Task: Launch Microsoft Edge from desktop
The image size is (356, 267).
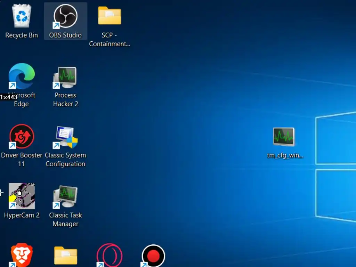Action: click(22, 76)
